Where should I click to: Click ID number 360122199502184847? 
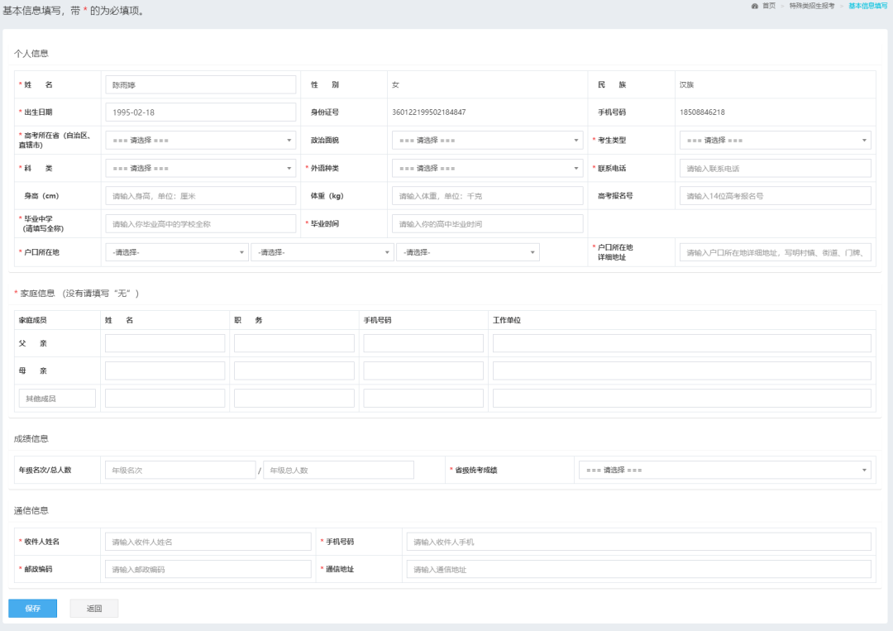point(429,112)
